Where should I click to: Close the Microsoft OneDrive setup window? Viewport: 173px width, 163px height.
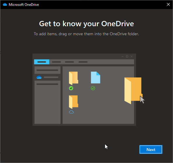168,4
